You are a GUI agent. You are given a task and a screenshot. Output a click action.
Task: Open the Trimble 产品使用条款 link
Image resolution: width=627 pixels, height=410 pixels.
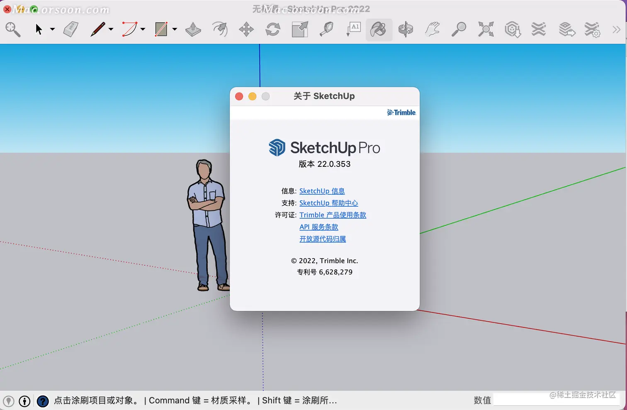pos(333,215)
